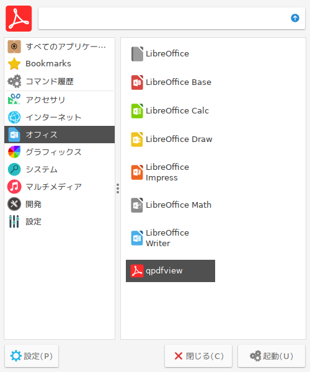Click the music note icon for マルチメディア

[x=14, y=187]
